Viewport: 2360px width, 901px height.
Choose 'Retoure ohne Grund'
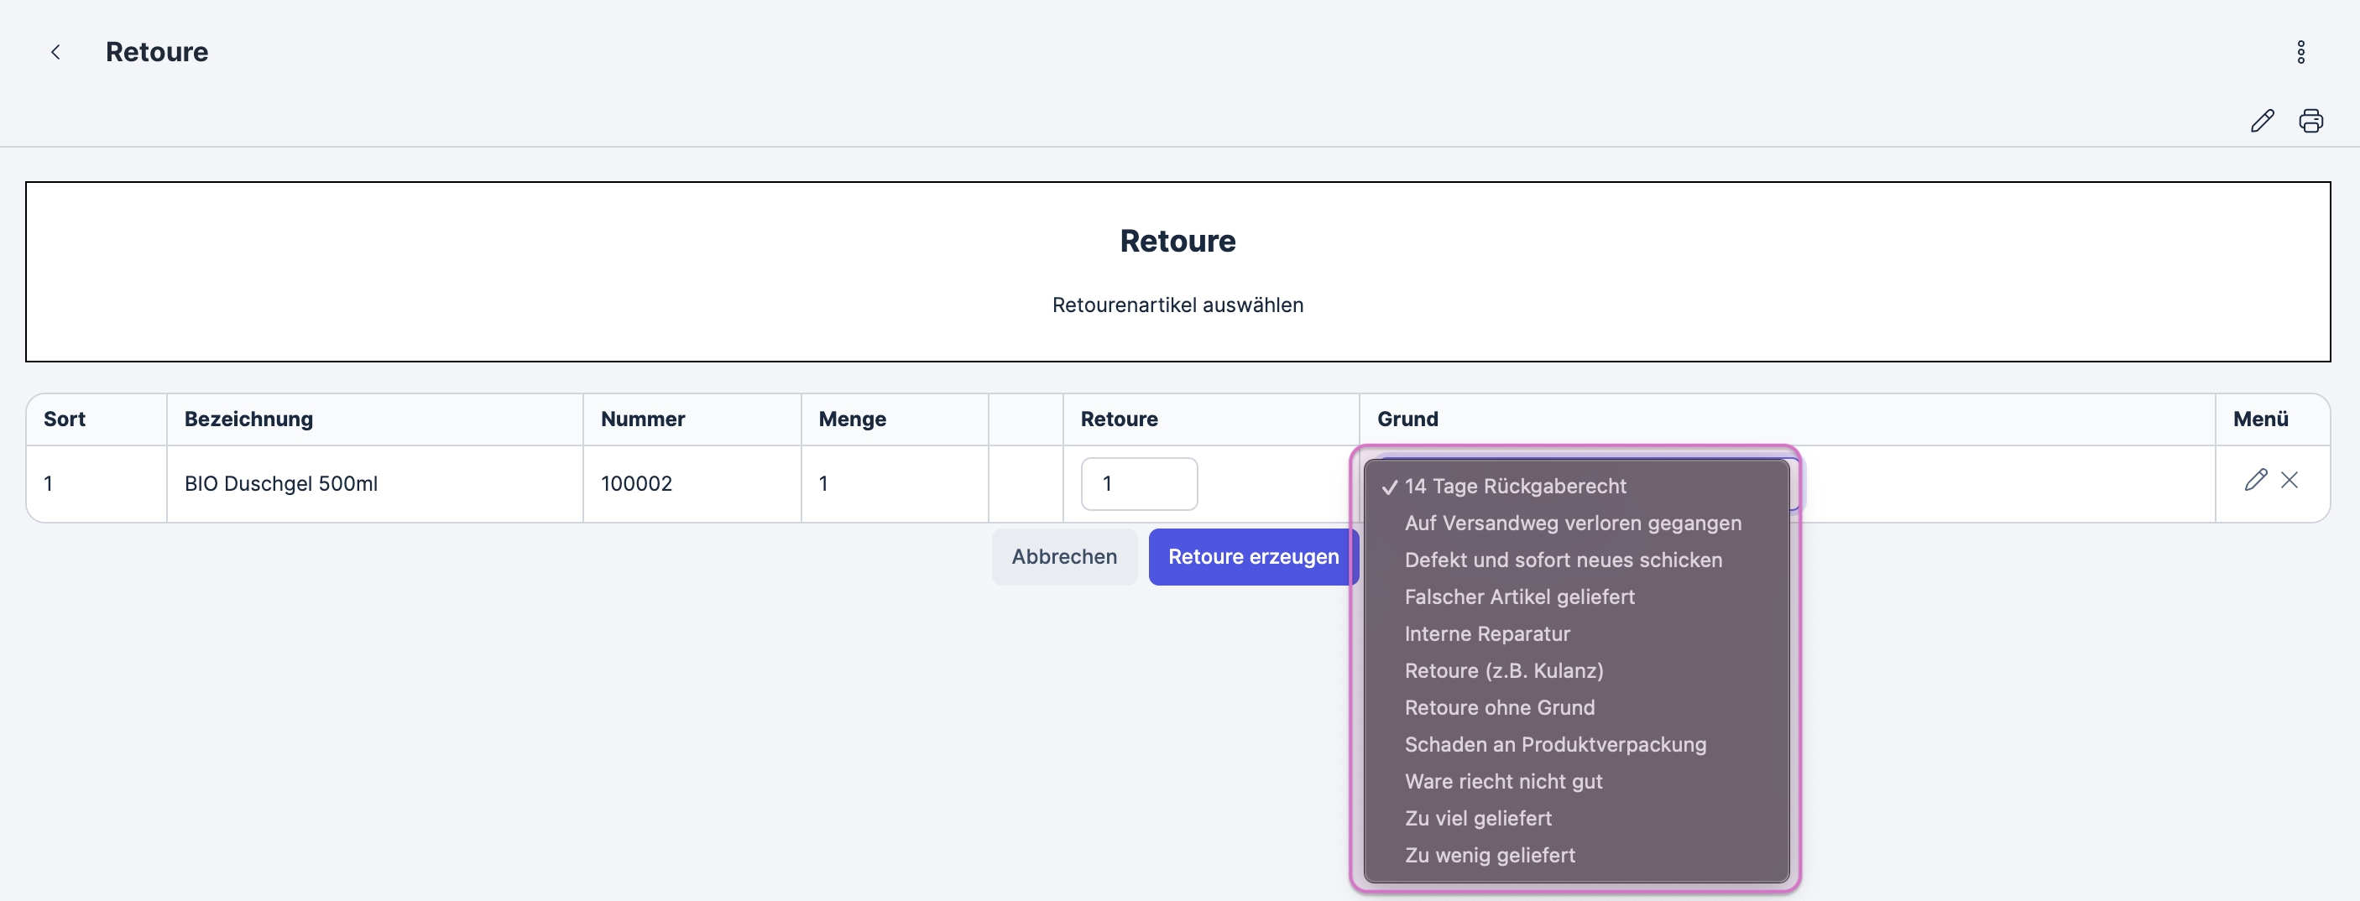click(x=1499, y=708)
